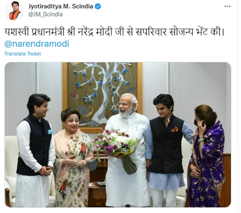This screenshot has height=213, width=241.
Task: Open the tweet's three-dot more options menu
Action: pos(227,7)
